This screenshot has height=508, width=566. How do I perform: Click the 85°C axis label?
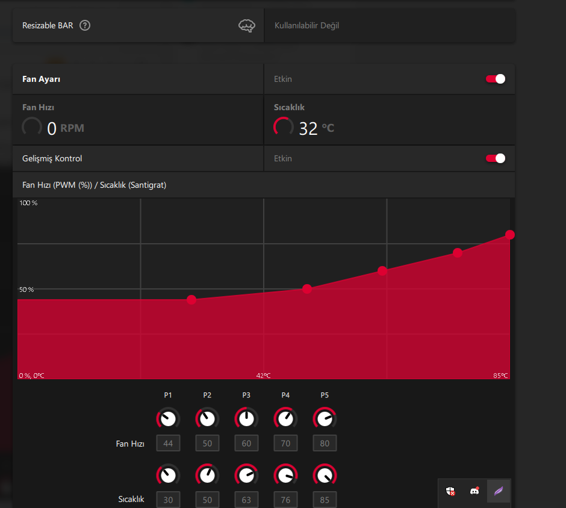(500, 376)
